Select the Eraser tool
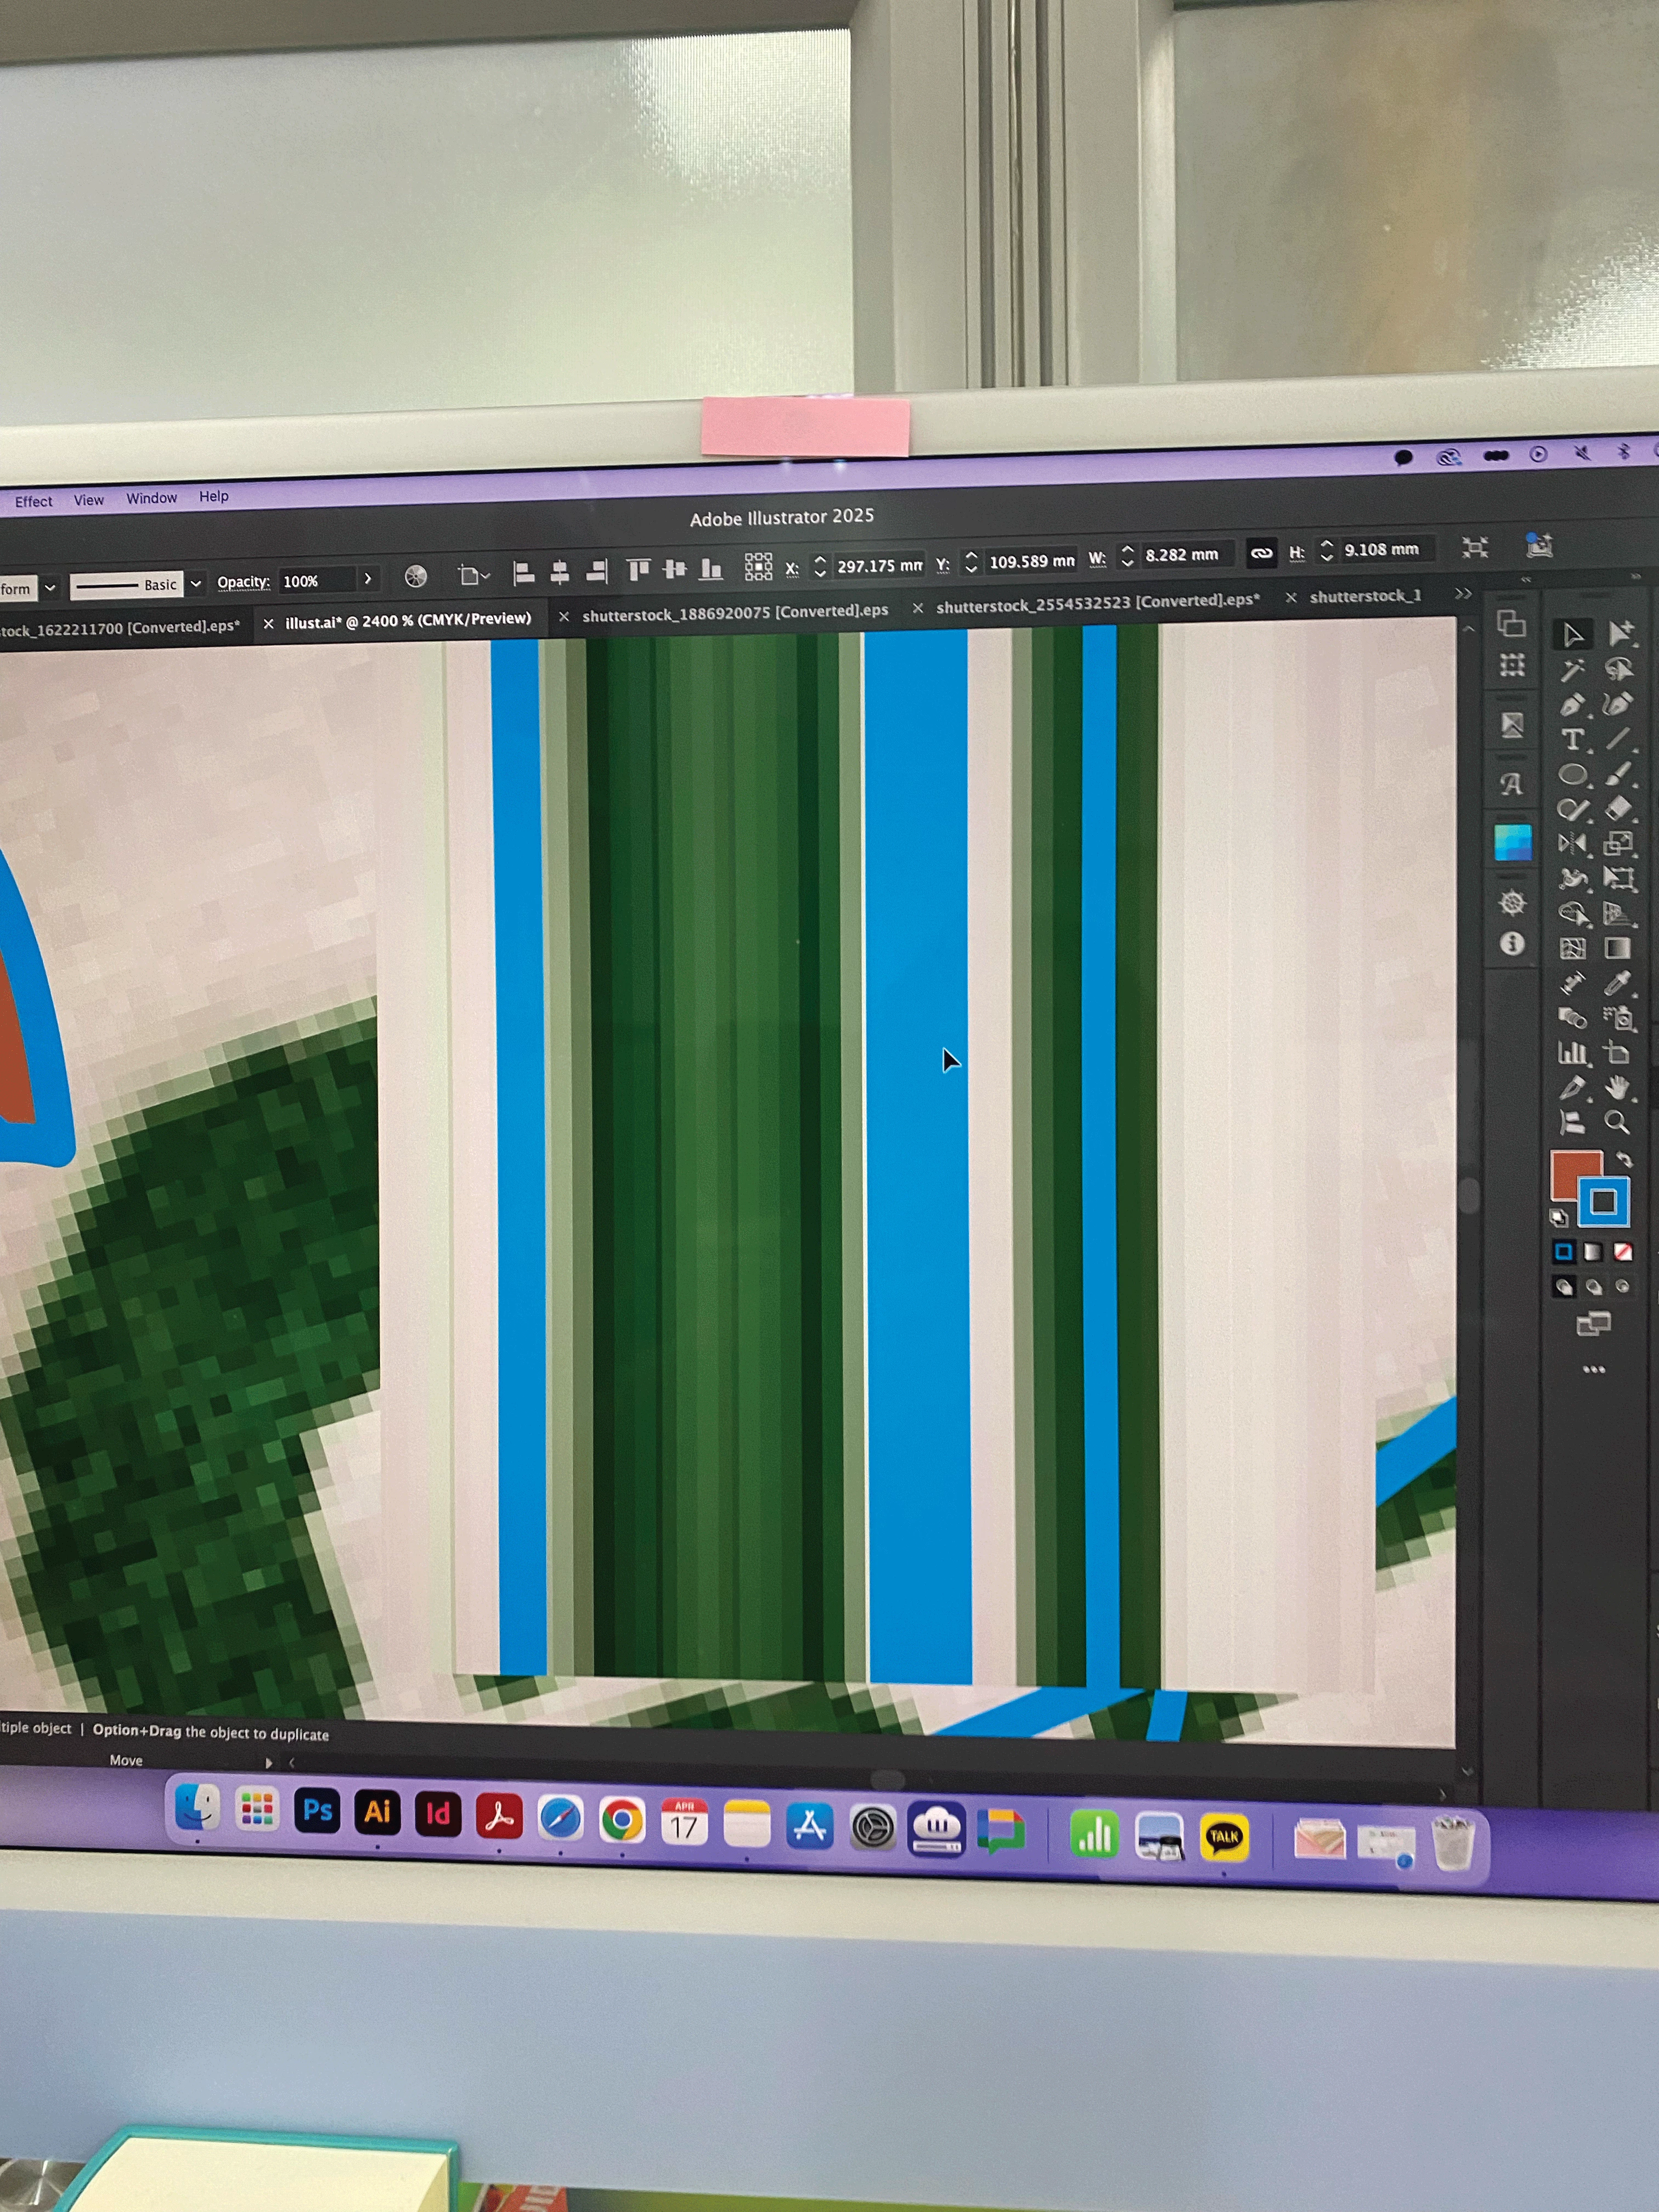Image resolution: width=1659 pixels, height=2212 pixels. (1618, 808)
